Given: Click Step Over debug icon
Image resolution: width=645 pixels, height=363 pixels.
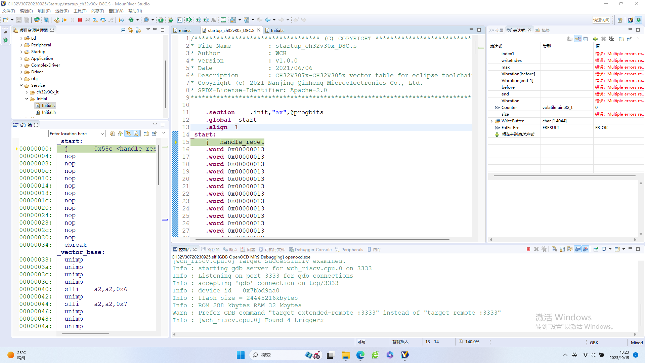Looking at the screenshot, I should tap(103, 20).
